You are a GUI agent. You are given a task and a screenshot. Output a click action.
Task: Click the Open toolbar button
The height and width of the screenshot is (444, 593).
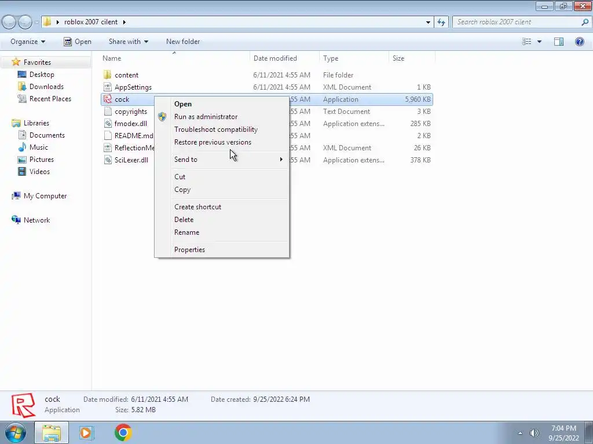(78, 42)
